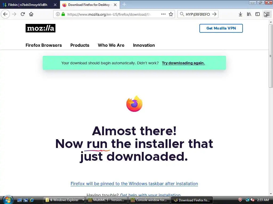Close the Filebin tab
273x204 pixels.
point(55,5)
